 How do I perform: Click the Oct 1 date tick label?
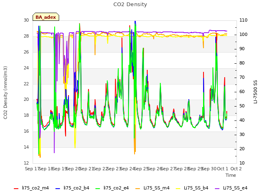223,169
